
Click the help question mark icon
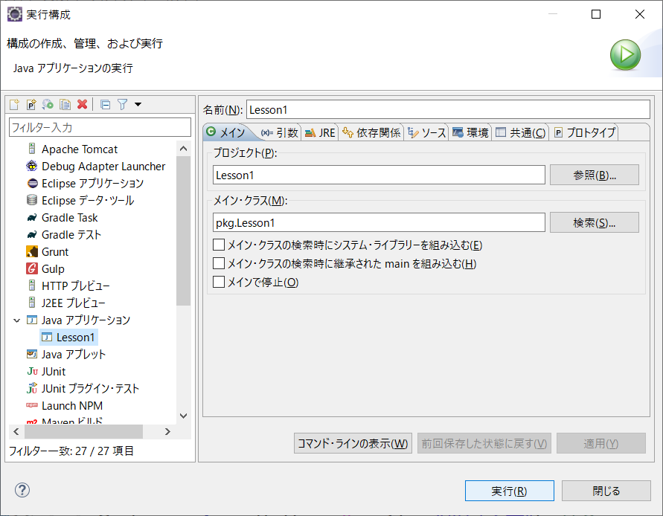pyautogui.click(x=22, y=490)
